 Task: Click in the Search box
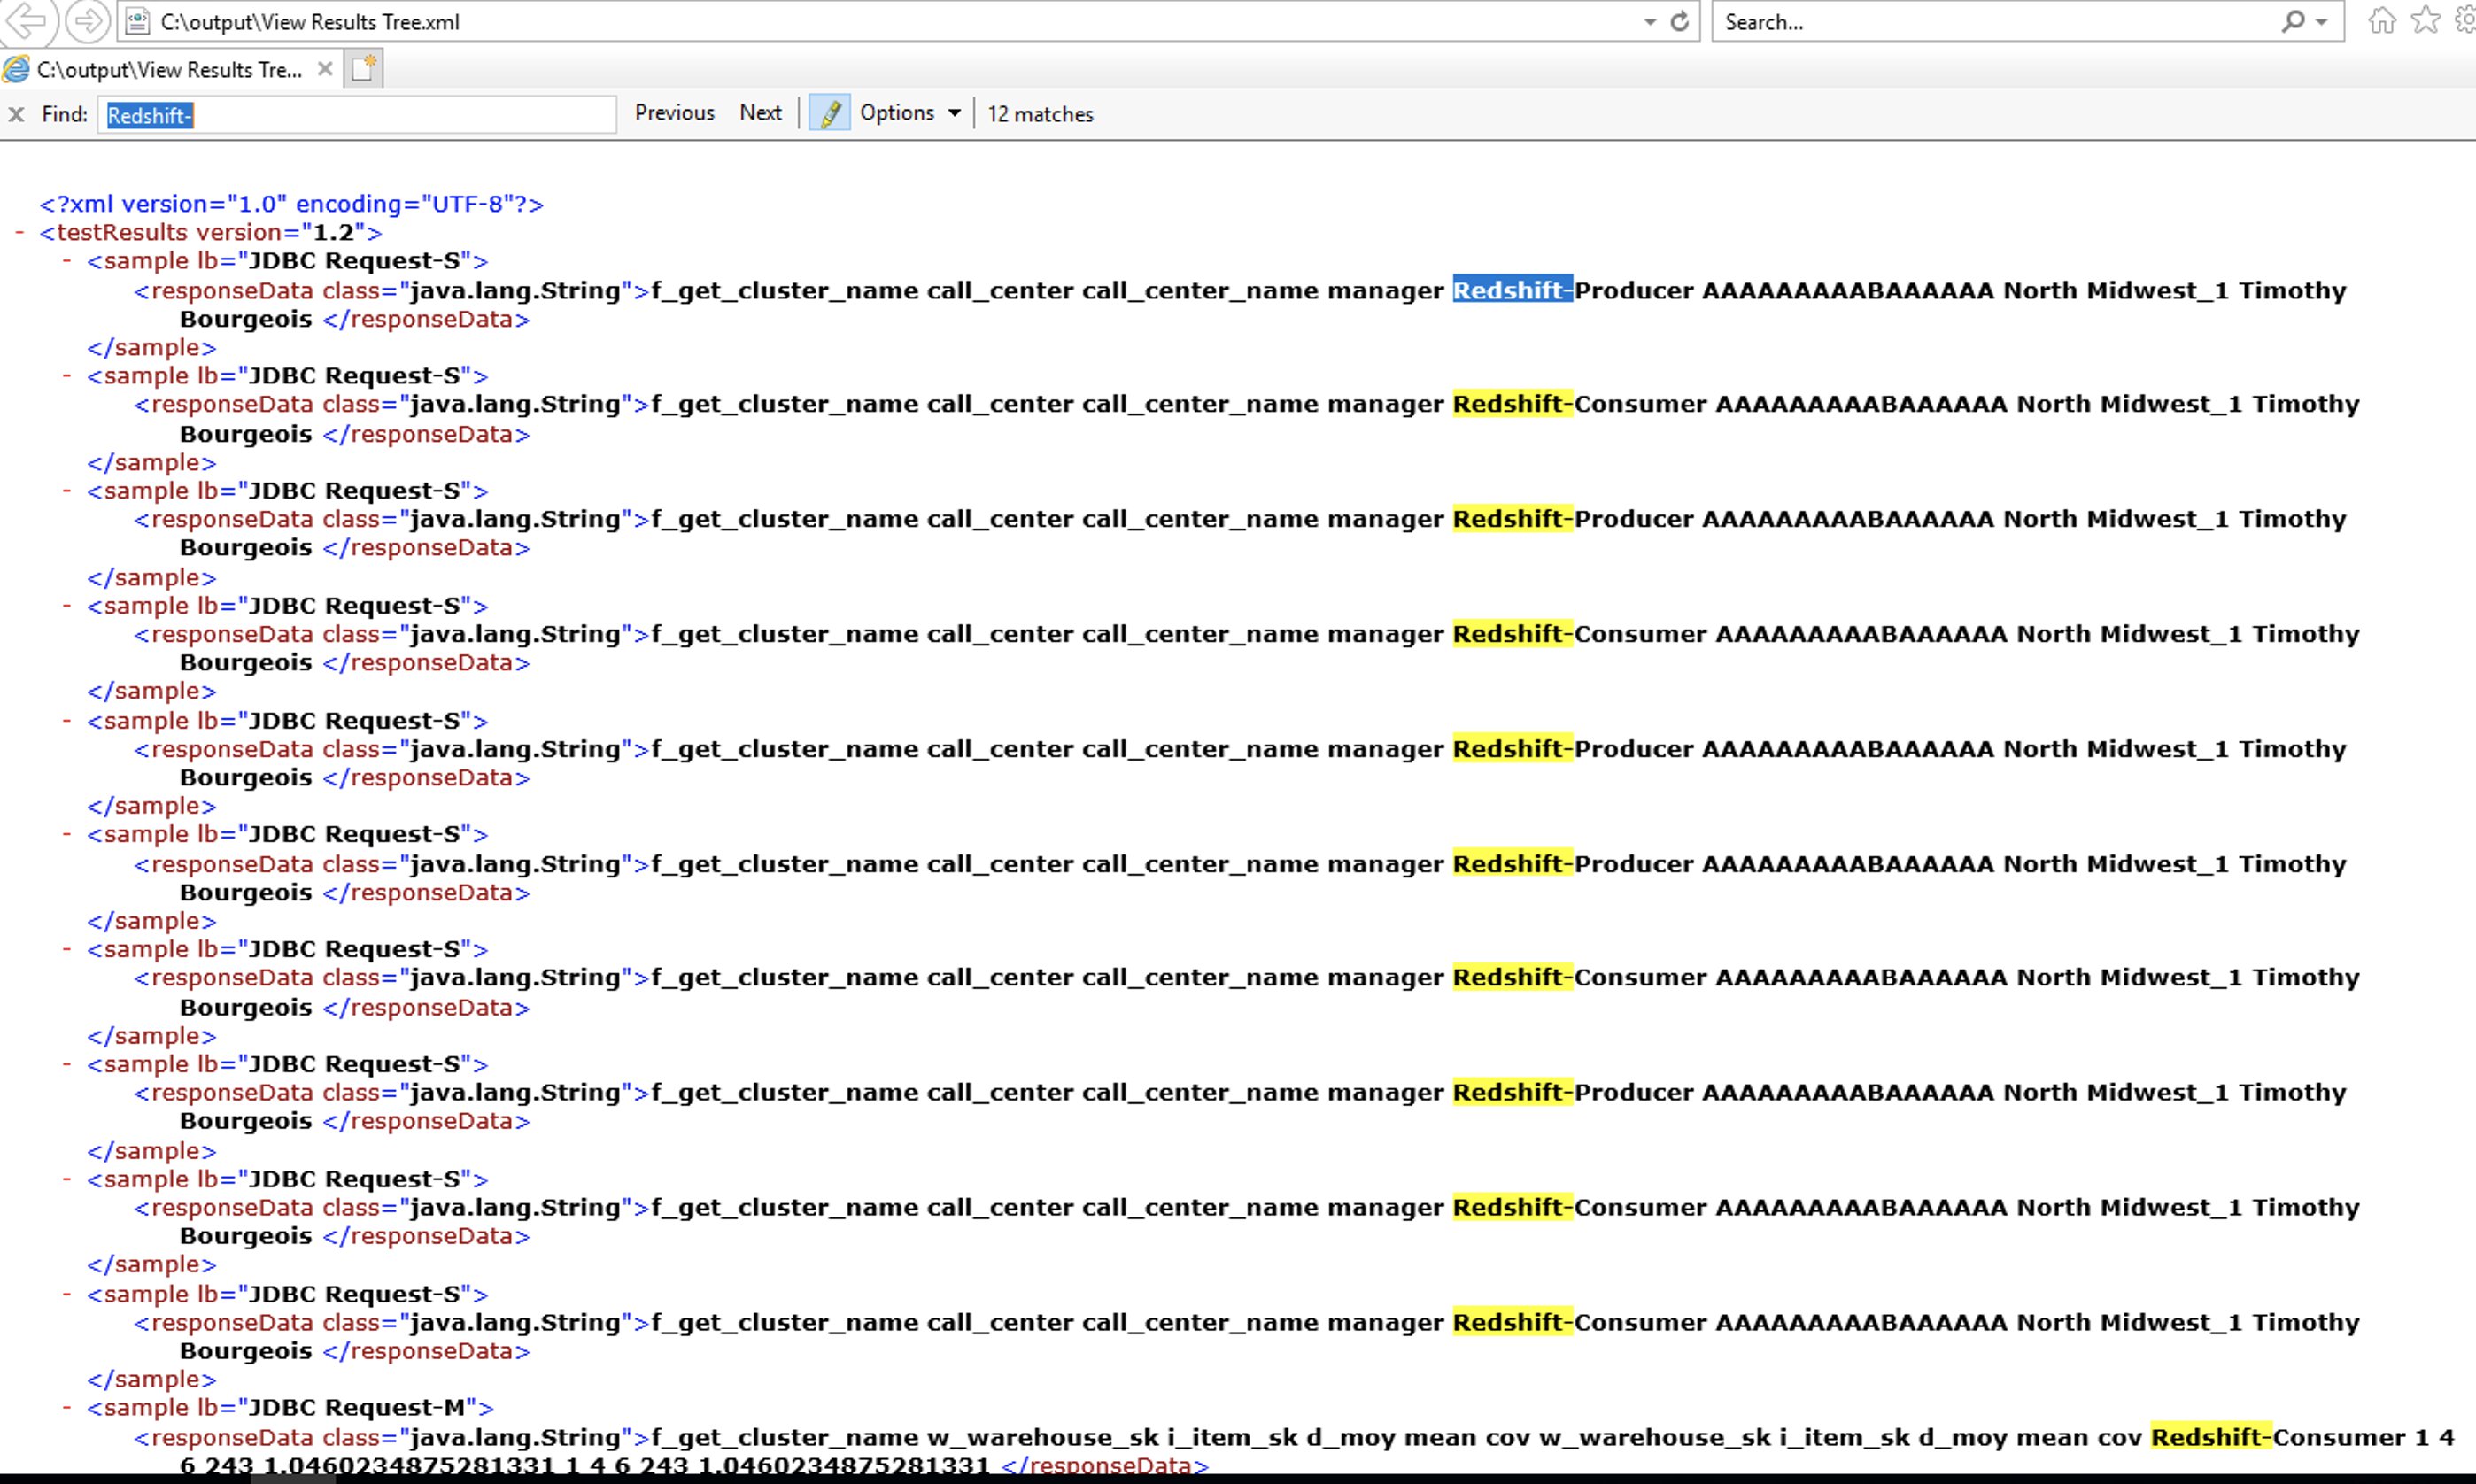click(x=1990, y=21)
